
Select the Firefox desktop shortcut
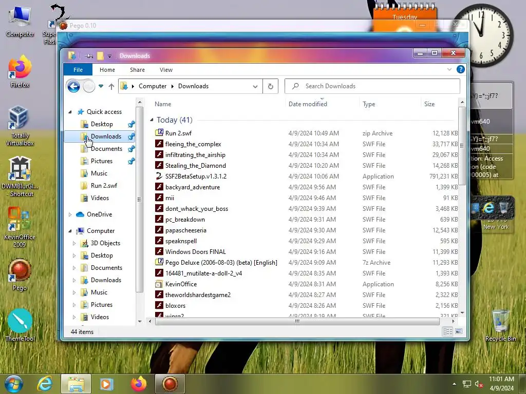coord(20,72)
